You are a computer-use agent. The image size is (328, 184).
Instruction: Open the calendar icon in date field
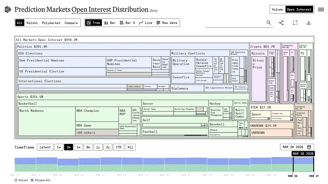click(309, 147)
